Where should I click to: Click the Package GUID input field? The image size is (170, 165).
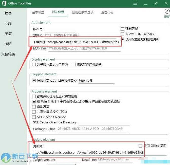point(92,129)
